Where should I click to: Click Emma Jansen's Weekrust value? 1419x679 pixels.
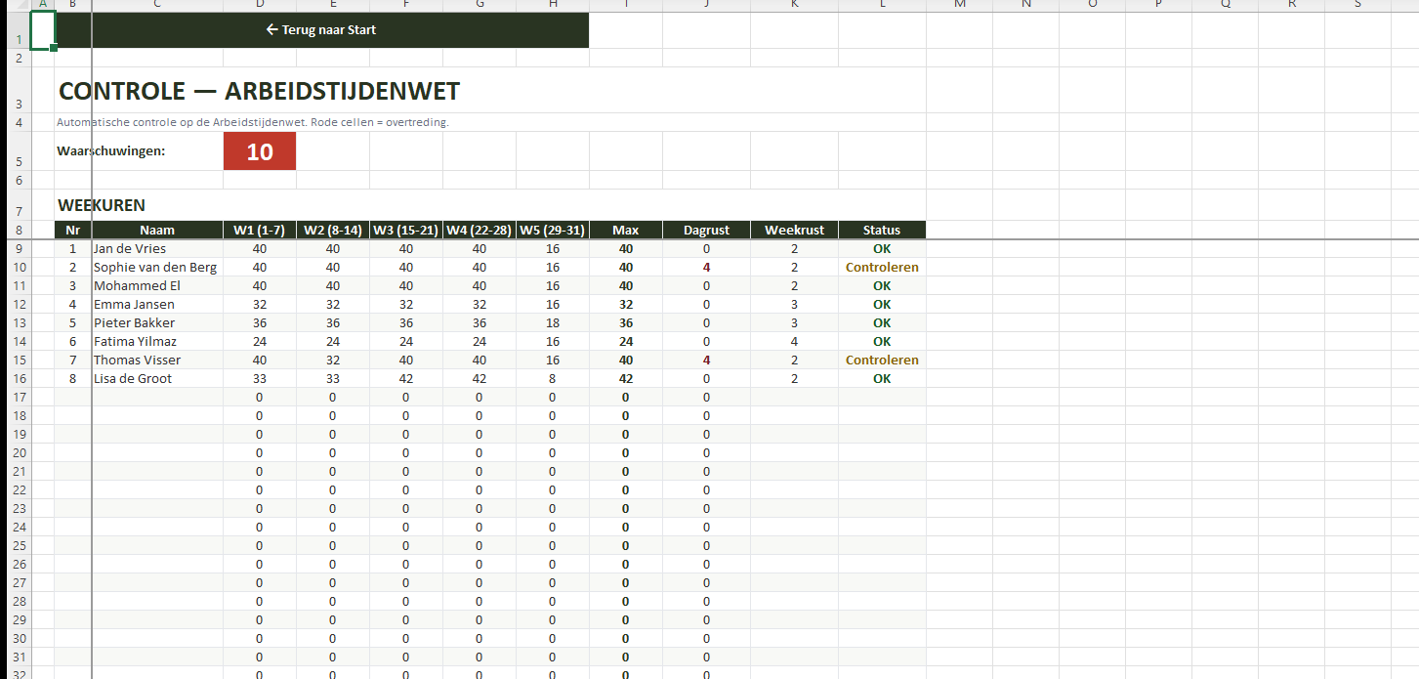coord(793,305)
